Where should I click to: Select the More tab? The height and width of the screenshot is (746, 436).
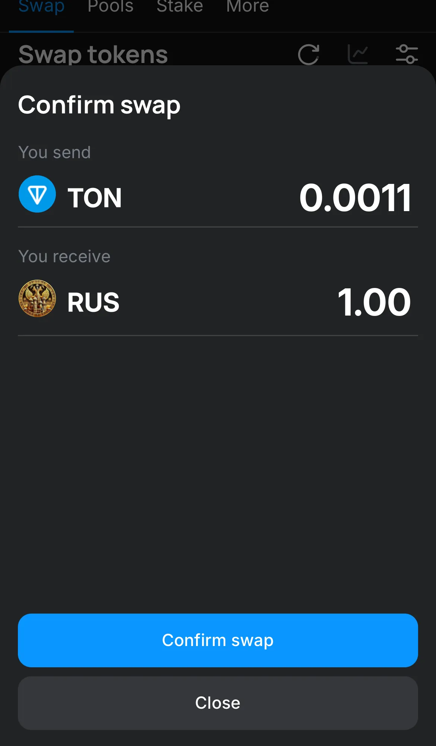(247, 7)
